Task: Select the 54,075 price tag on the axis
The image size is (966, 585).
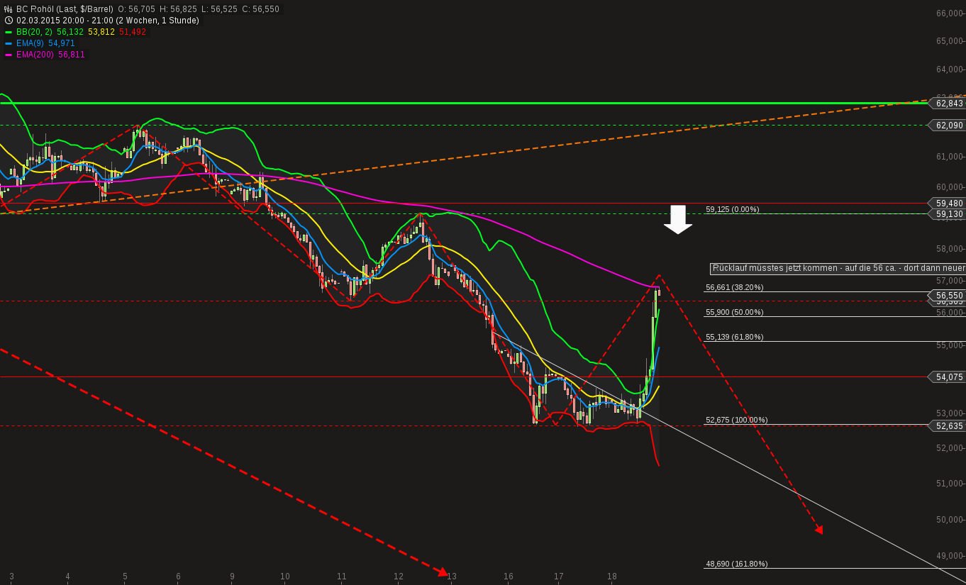Action: (x=948, y=377)
